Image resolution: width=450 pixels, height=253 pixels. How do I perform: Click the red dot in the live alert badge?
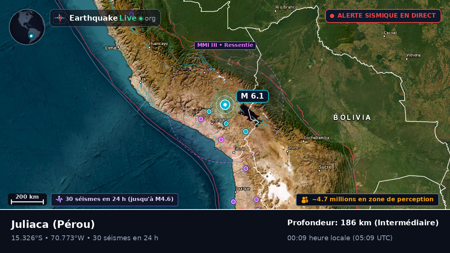pos(332,16)
